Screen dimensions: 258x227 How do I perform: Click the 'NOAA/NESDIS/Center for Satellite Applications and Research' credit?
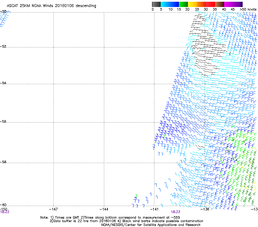151,225
